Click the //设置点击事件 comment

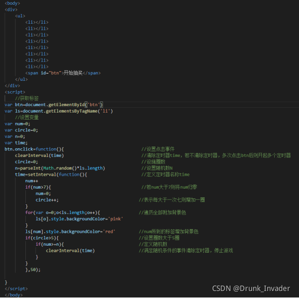[x=158, y=149]
